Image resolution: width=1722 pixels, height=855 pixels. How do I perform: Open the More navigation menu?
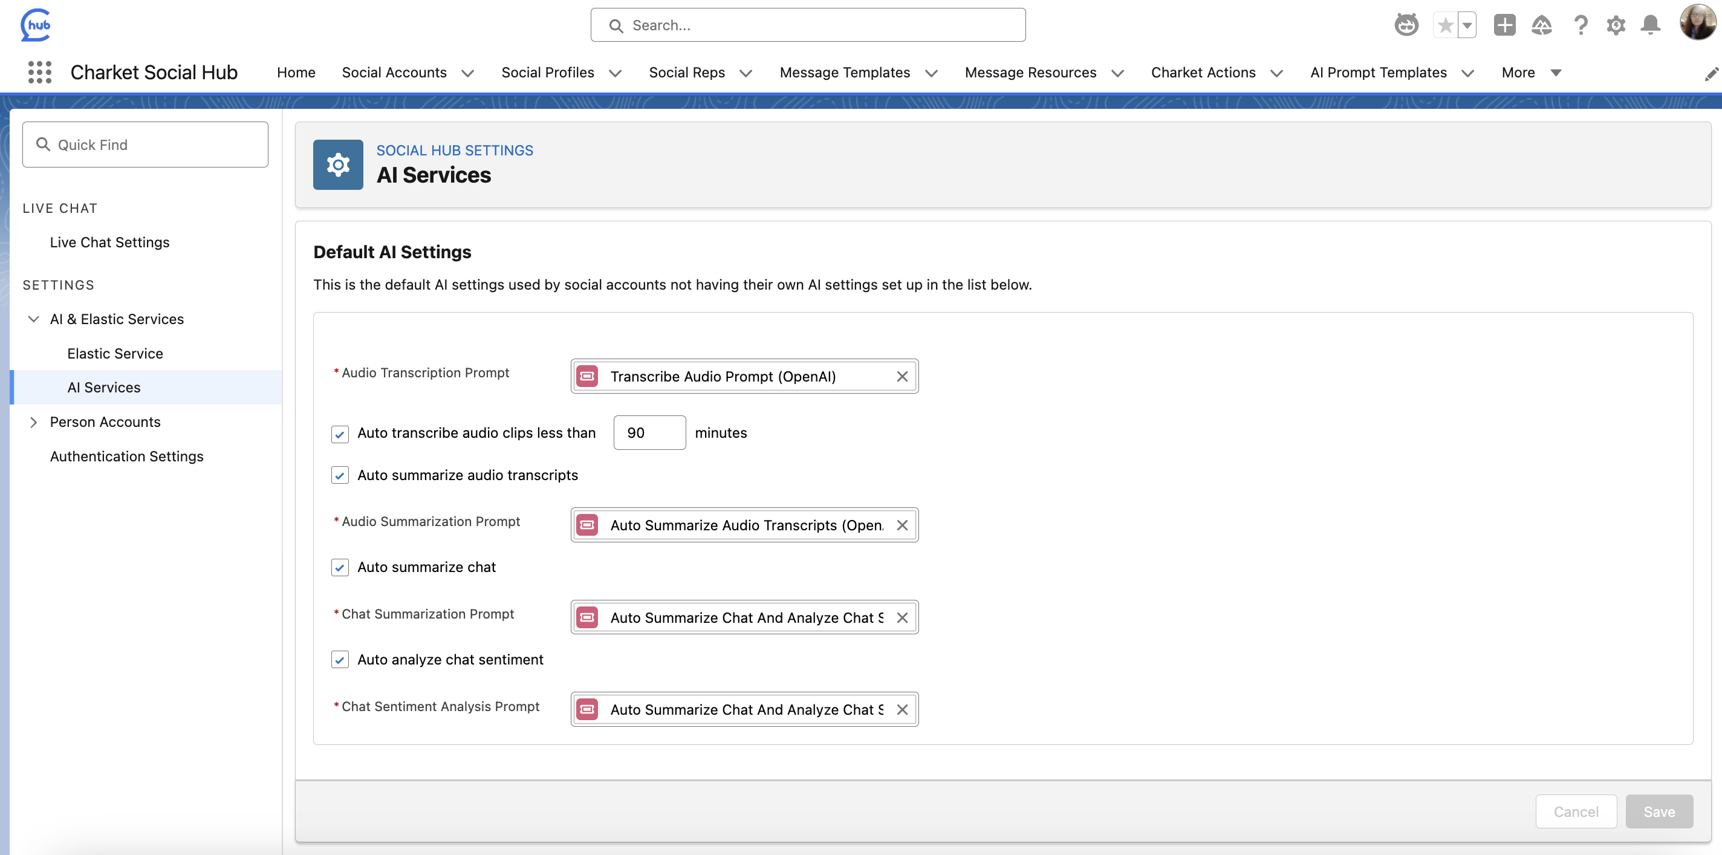pyautogui.click(x=1530, y=72)
